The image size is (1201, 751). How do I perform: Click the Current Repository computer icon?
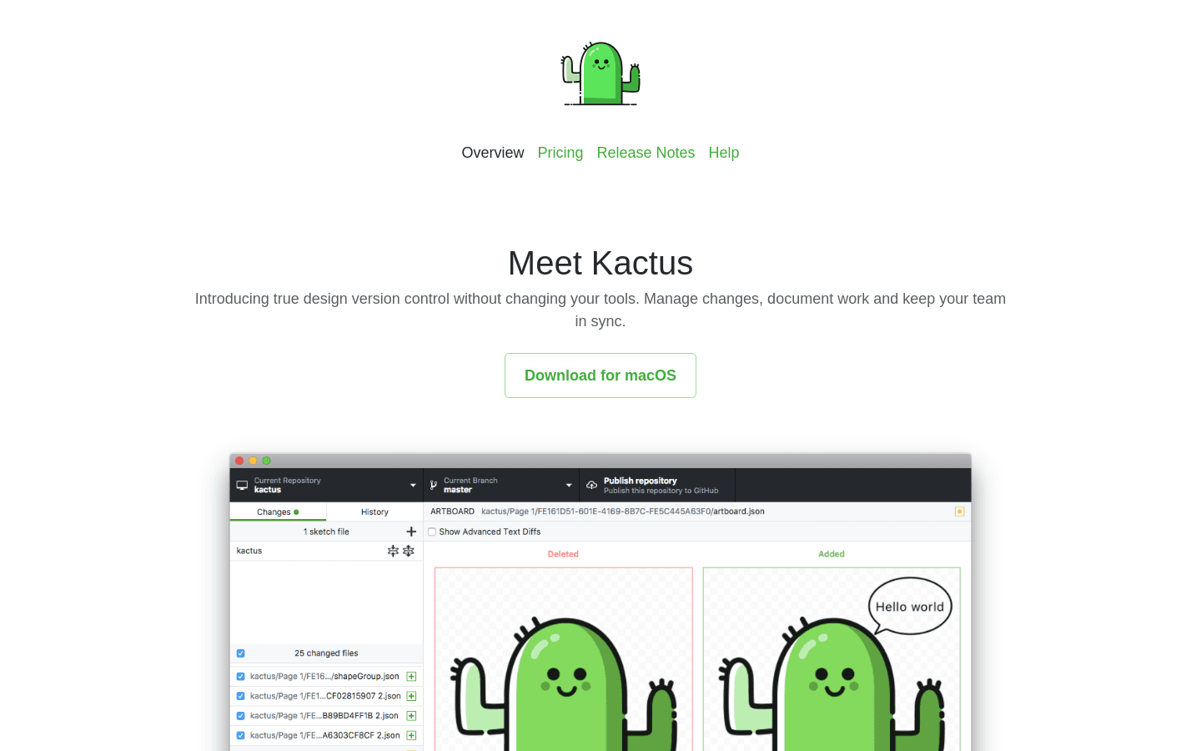coord(241,483)
